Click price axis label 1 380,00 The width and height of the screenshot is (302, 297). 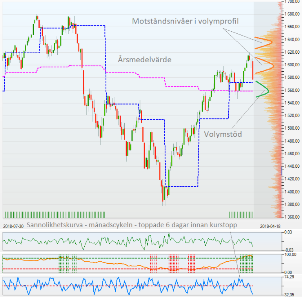[292, 204]
